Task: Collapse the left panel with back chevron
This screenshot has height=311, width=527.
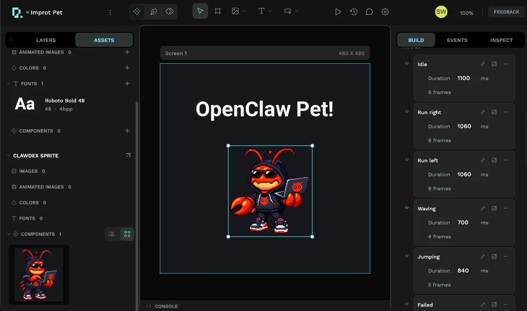Action: (x=11, y=40)
